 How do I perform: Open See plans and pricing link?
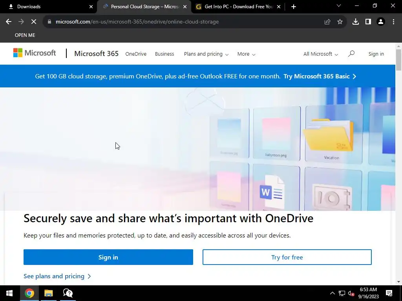click(57, 276)
